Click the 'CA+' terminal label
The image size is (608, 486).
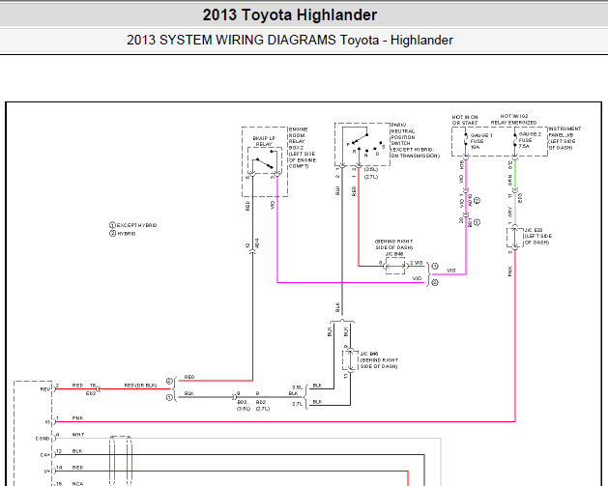(x=45, y=455)
